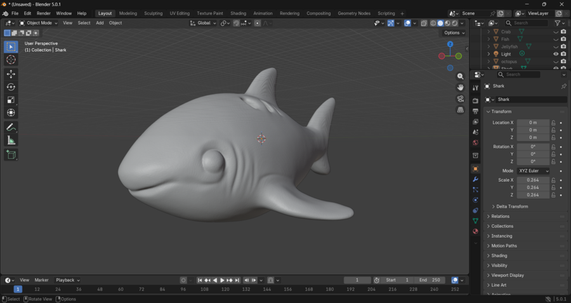Toggle camera view button in viewport
This screenshot has width=571, height=303.
(461, 99)
